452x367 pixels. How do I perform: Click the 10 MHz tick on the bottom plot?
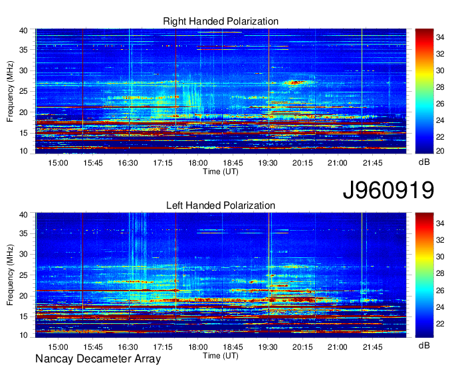(24, 334)
